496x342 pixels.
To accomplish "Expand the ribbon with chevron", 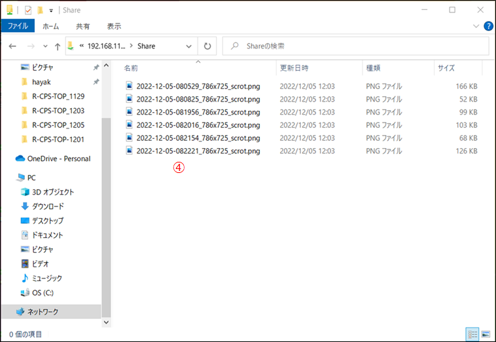I will click(476, 26).
